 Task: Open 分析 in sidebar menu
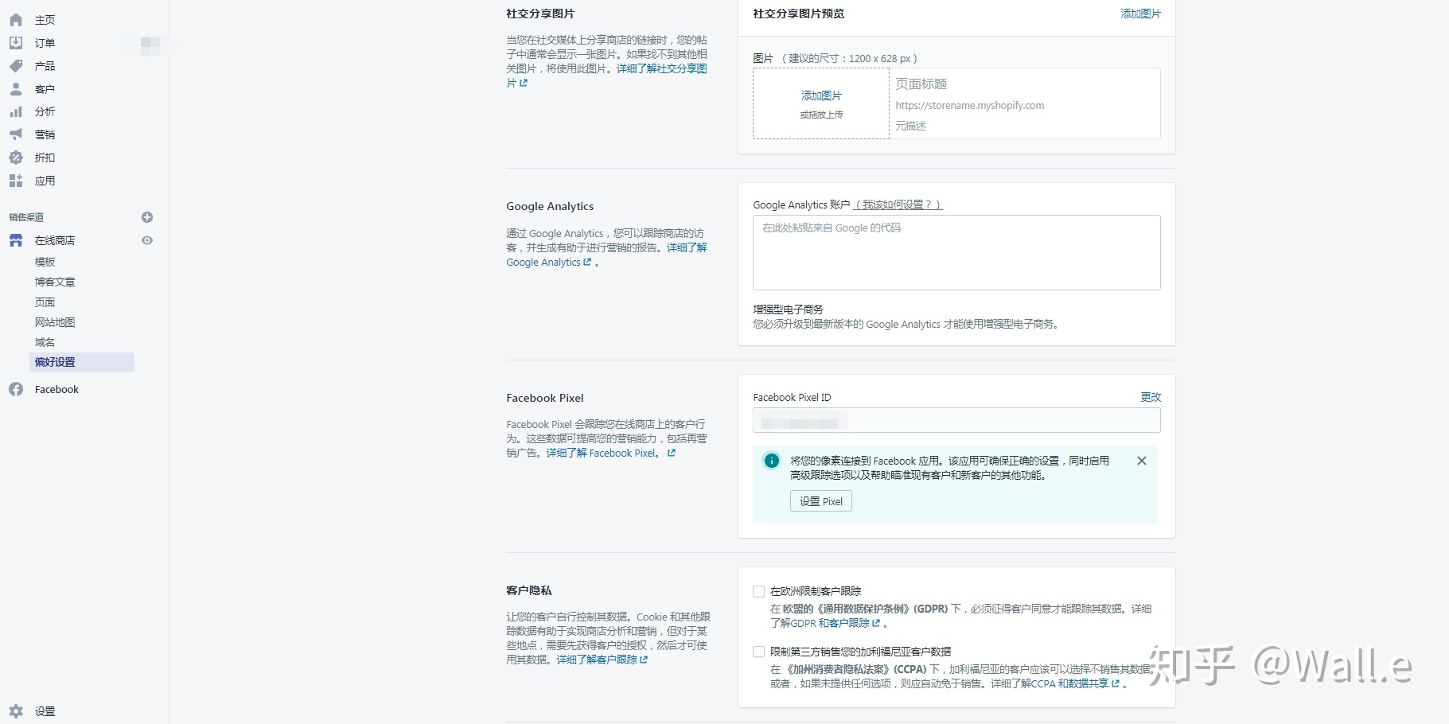[x=45, y=111]
